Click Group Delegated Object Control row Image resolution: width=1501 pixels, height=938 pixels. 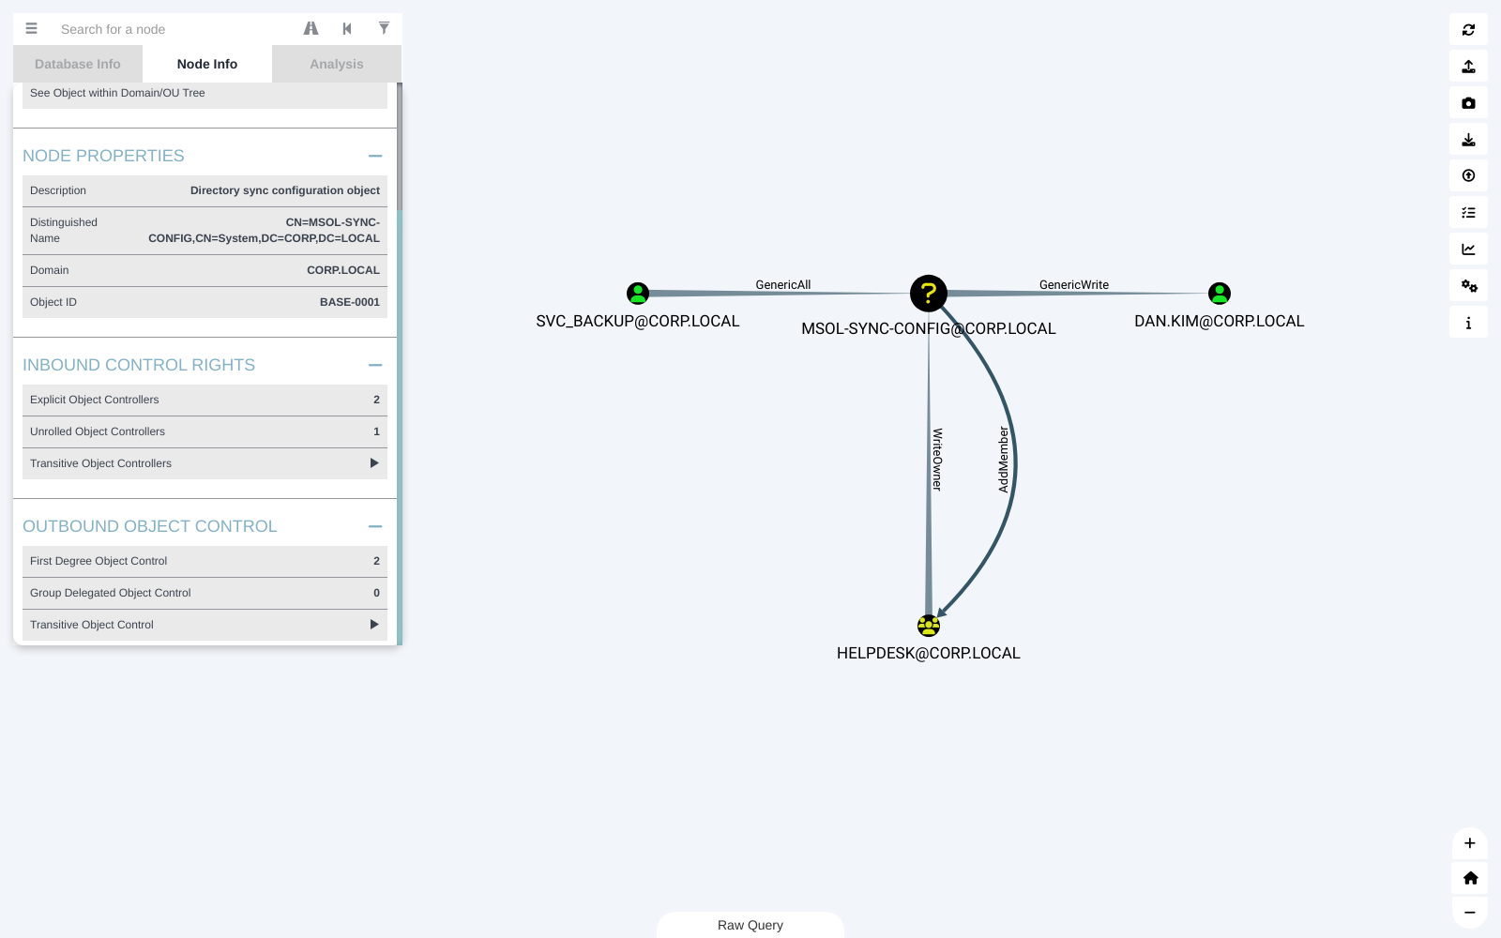pyautogui.click(x=205, y=593)
